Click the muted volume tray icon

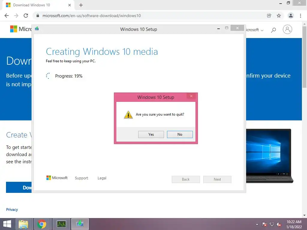point(279,224)
